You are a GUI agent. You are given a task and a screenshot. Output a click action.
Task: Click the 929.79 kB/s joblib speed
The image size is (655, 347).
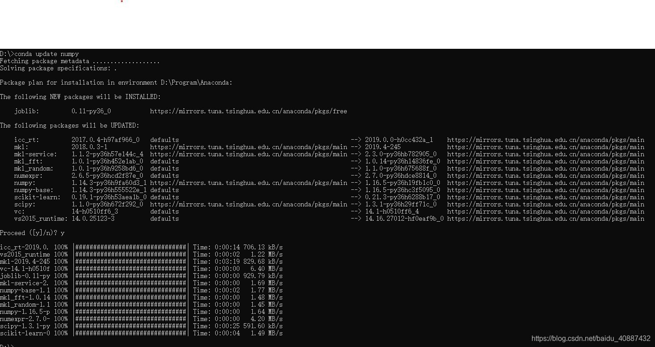pos(263,276)
